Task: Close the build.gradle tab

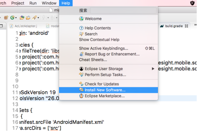Action: [186, 26]
